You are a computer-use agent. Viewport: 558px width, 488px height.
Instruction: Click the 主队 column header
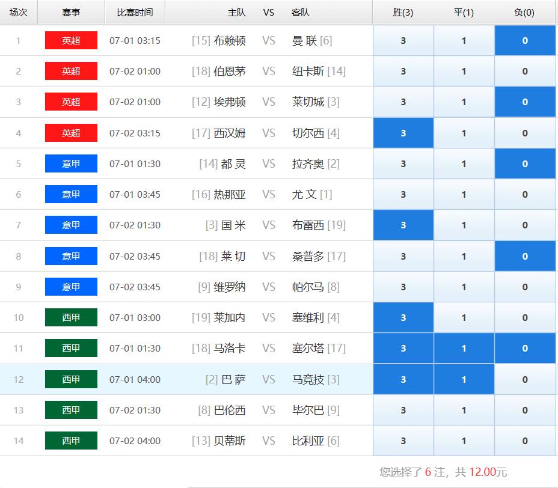pos(237,13)
